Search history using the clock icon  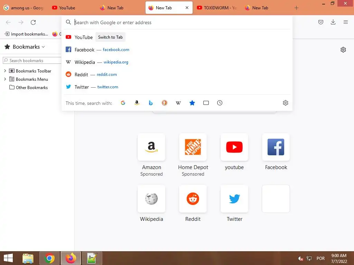pyautogui.click(x=220, y=103)
